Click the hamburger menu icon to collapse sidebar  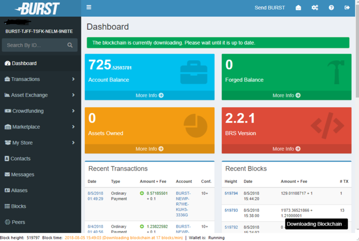click(89, 7)
